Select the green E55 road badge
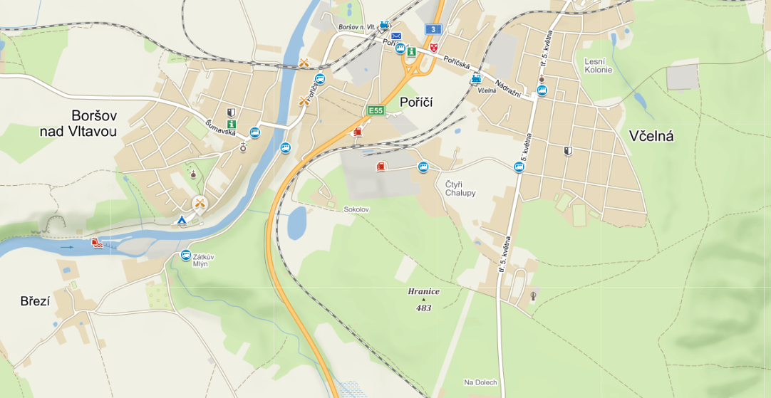Viewport: 771px width, 398px height. pos(376,110)
